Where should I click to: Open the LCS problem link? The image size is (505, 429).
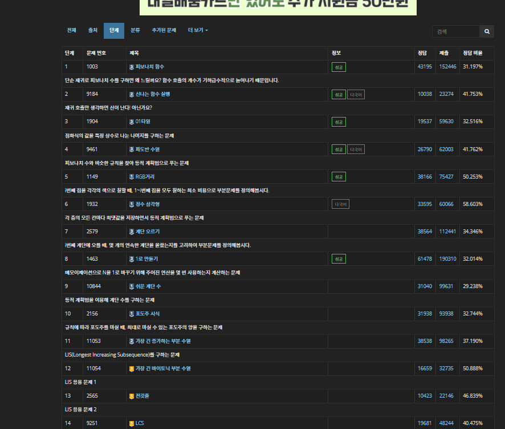(x=140, y=423)
